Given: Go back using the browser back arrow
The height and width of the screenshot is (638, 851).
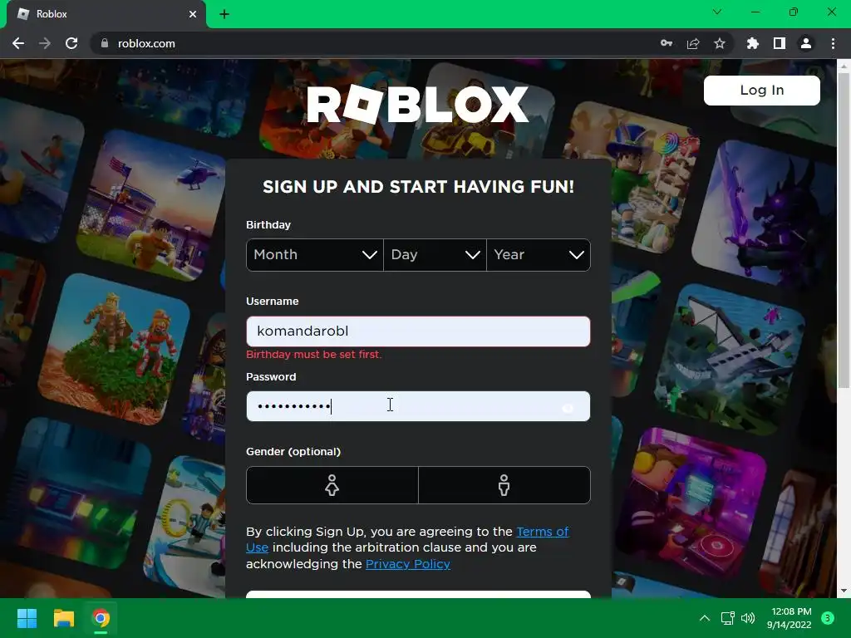Looking at the screenshot, I should click(18, 43).
